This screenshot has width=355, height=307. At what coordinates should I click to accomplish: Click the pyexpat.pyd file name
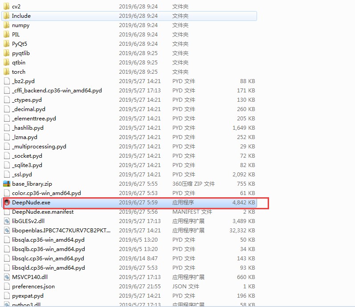(x=28, y=296)
